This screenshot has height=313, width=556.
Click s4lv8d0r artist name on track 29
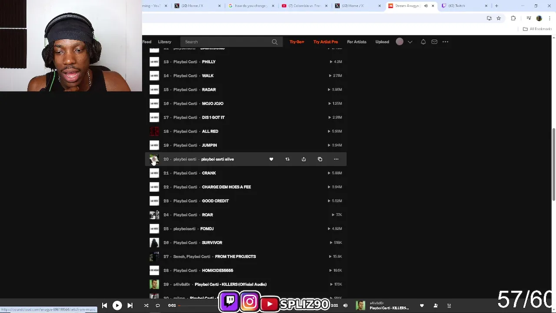(182, 284)
